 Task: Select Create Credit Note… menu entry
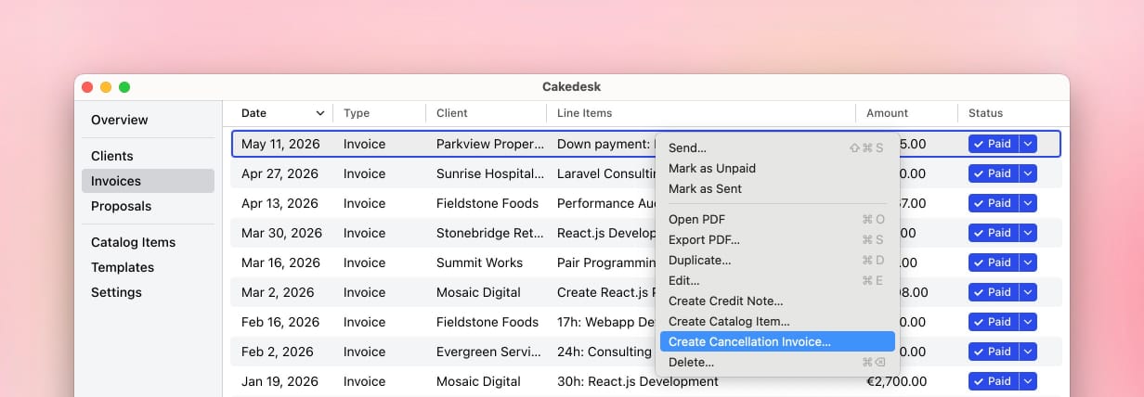click(x=777, y=301)
